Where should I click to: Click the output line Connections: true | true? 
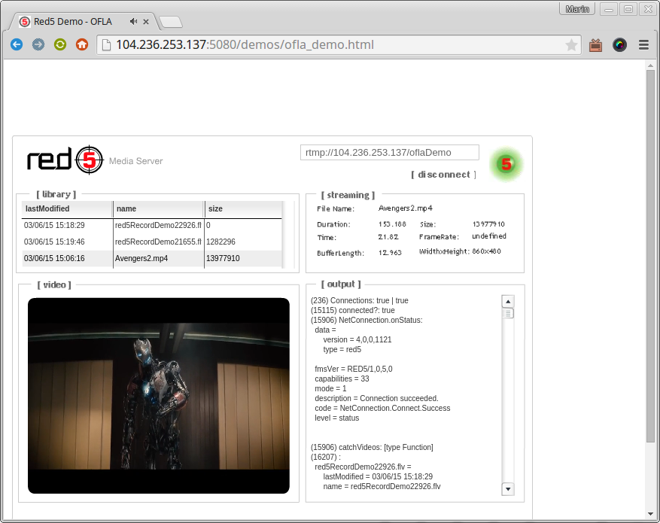point(360,300)
